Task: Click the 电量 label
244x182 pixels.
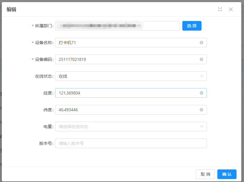Action: pyautogui.click(x=49, y=127)
